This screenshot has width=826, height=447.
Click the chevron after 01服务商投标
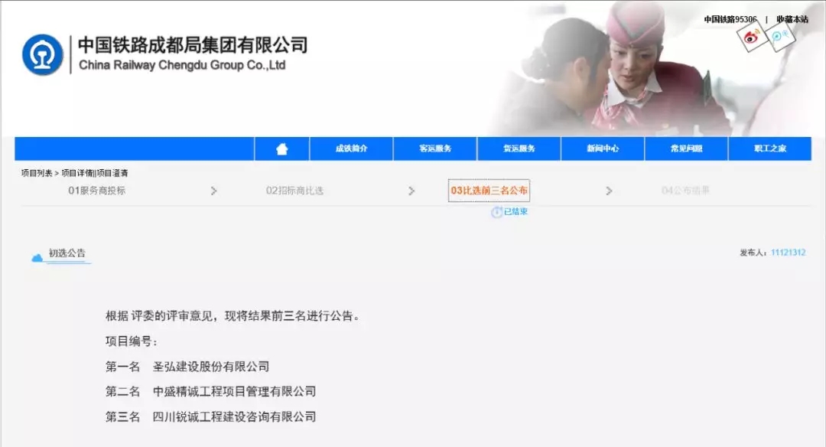pos(214,191)
